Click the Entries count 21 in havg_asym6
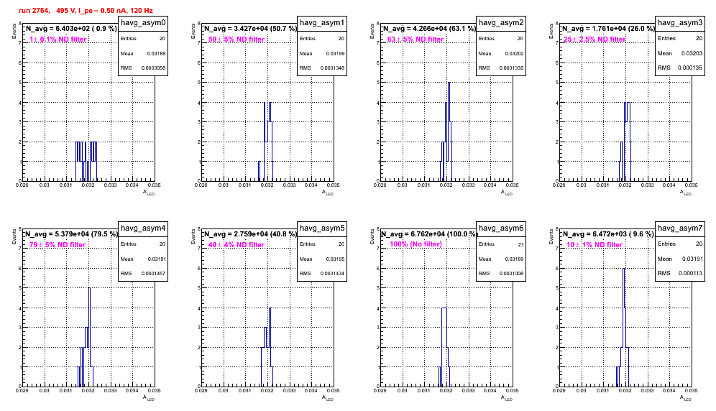The height and width of the screenshot is (411, 716). (x=520, y=244)
